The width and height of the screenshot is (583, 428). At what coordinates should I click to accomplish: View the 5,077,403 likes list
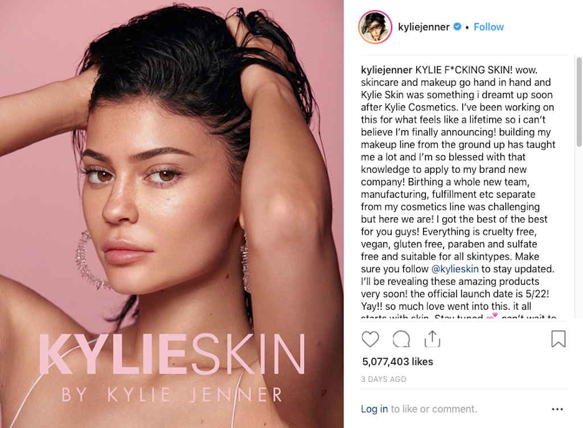coord(397,361)
